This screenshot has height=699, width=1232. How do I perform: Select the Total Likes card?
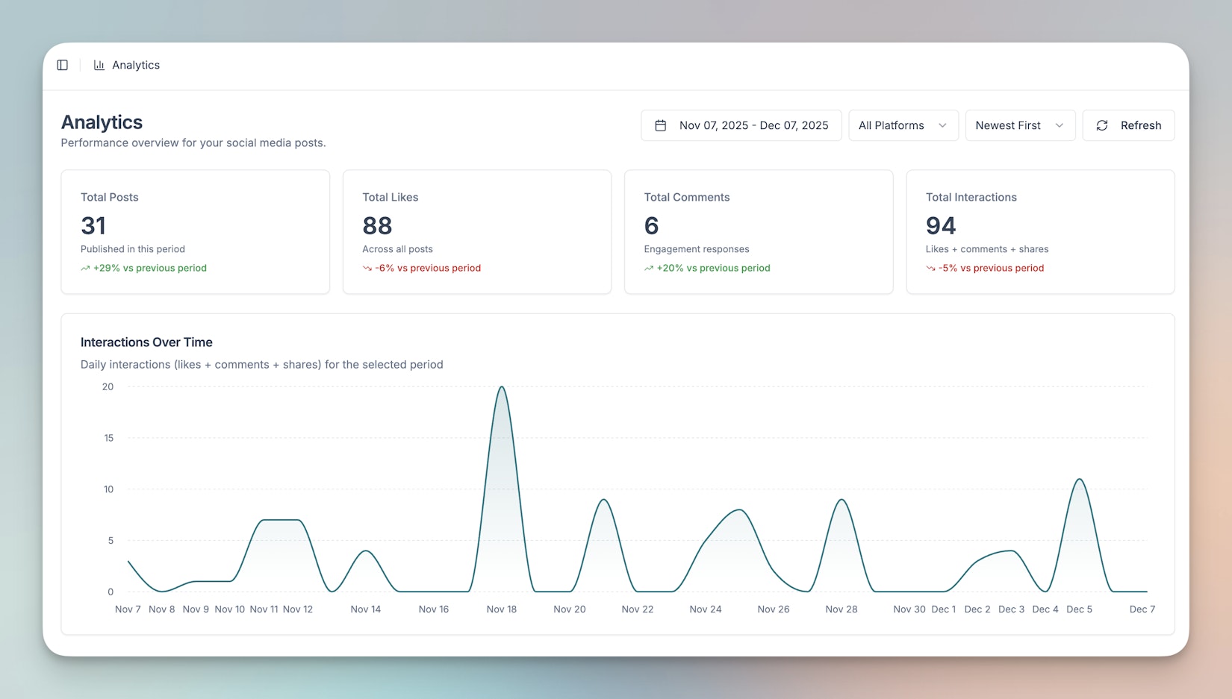476,231
